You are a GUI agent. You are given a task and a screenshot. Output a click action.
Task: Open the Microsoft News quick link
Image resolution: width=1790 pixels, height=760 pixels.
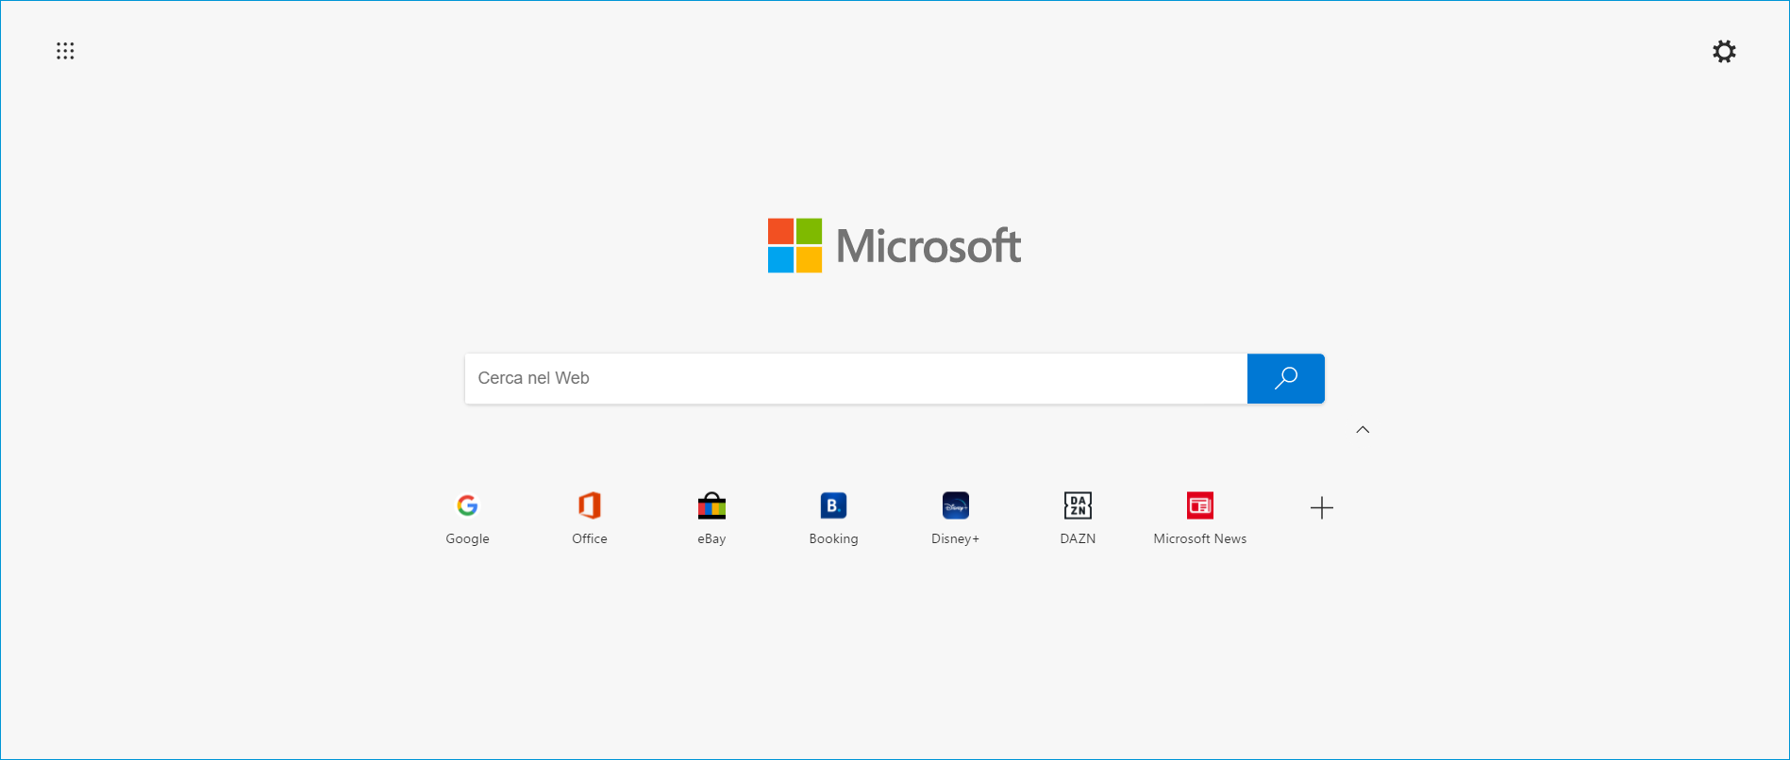pyautogui.click(x=1200, y=518)
